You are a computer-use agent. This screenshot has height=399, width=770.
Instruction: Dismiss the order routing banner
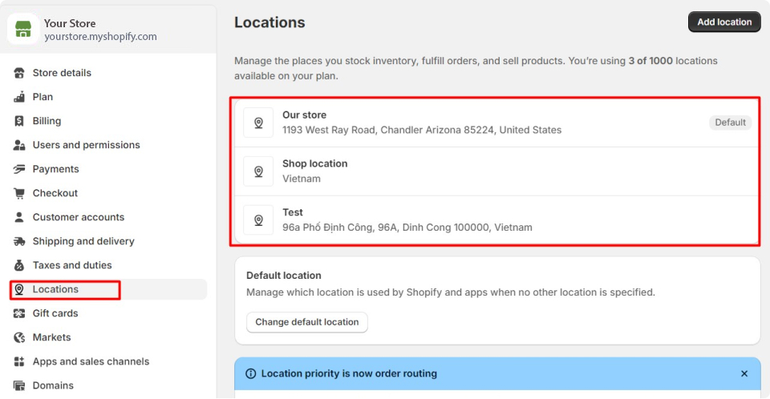744,373
